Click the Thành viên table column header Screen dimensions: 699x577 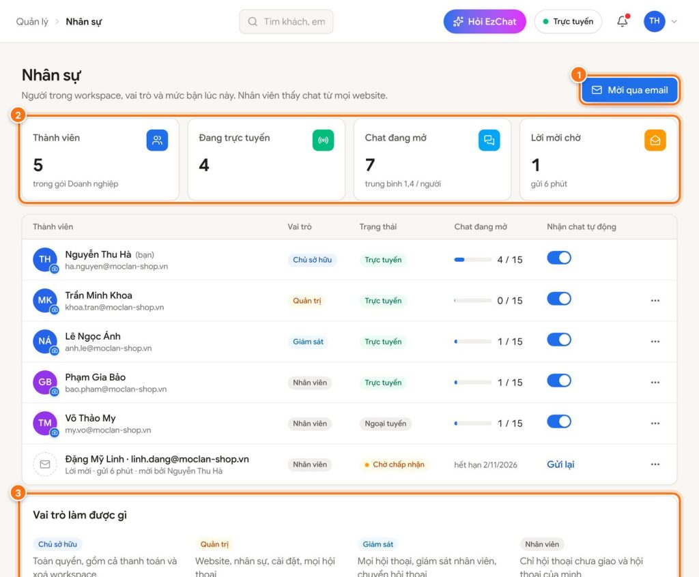53,227
